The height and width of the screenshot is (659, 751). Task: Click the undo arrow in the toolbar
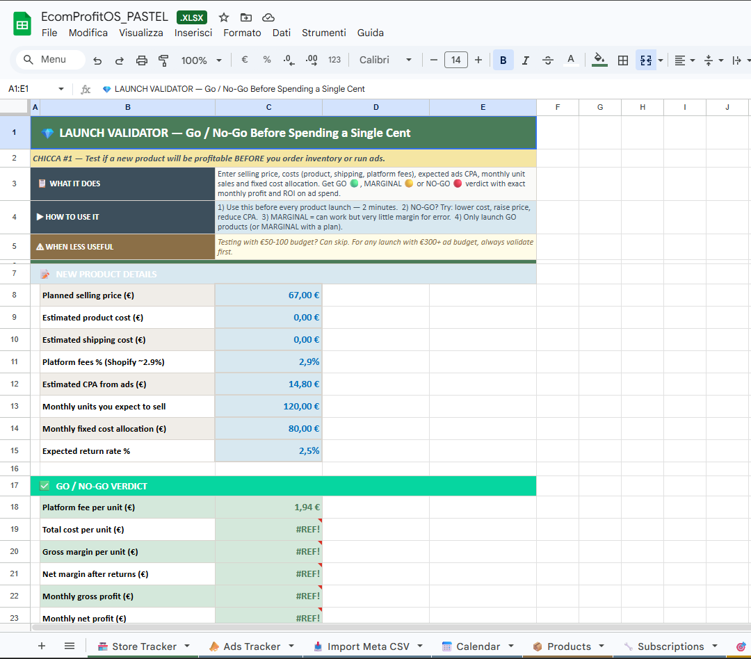pos(97,60)
